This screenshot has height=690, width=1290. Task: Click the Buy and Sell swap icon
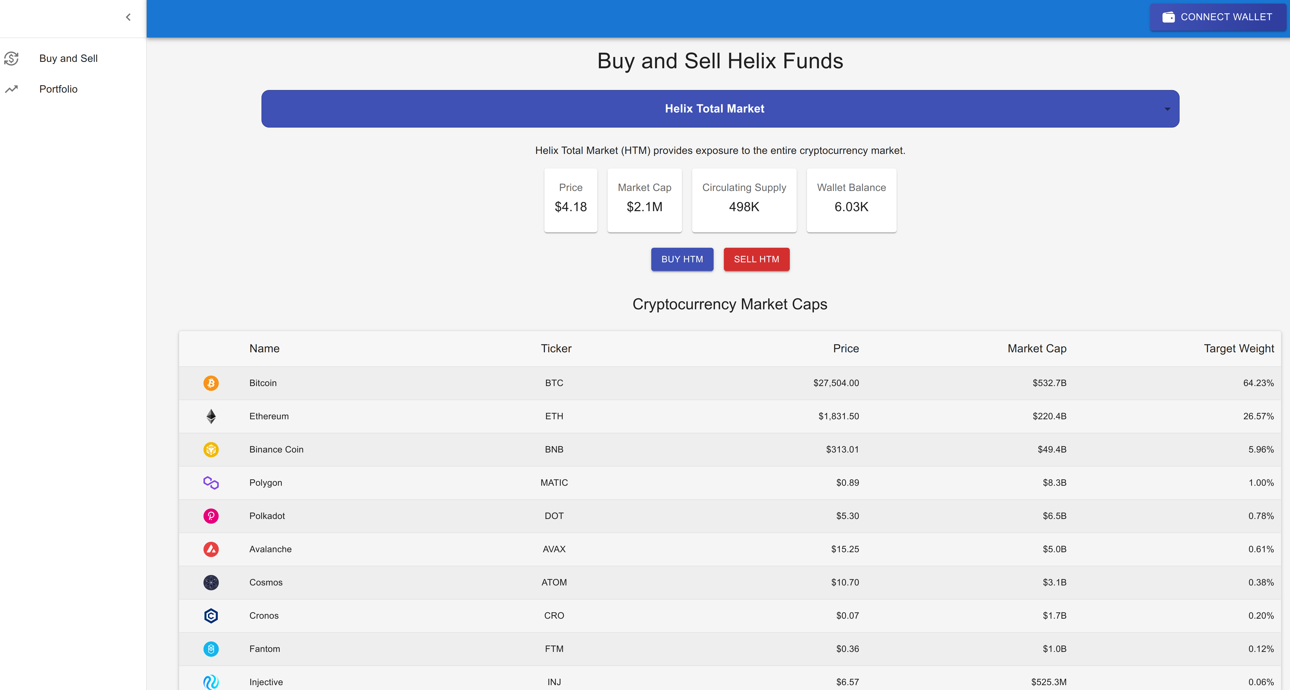11,59
